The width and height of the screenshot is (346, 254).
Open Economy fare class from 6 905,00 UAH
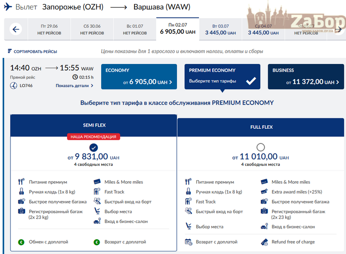(x=139, y=77)
